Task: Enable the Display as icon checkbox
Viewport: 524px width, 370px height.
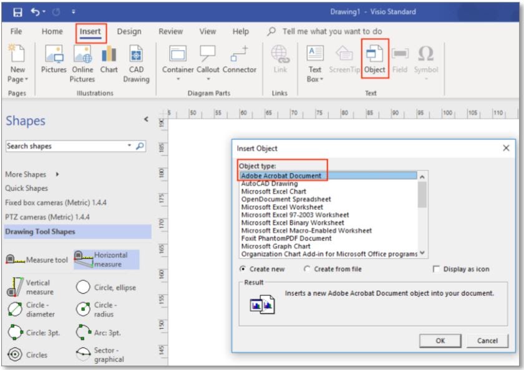Action: point(436,269)
